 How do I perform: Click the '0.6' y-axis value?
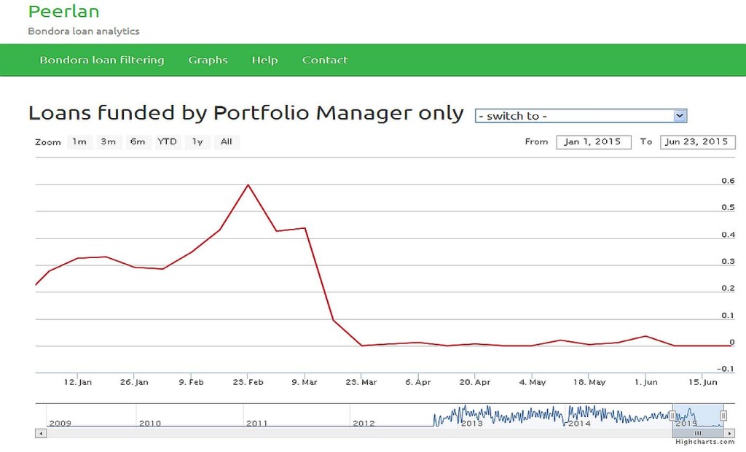point(728,181)
